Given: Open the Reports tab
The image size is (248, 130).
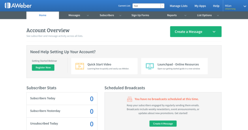Looking at the screenshot, I should [172, 15].
